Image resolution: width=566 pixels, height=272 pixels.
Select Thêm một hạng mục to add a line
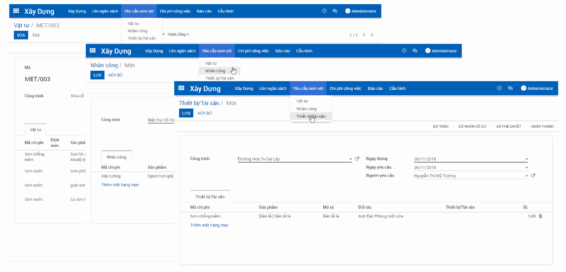coord(209,225)
